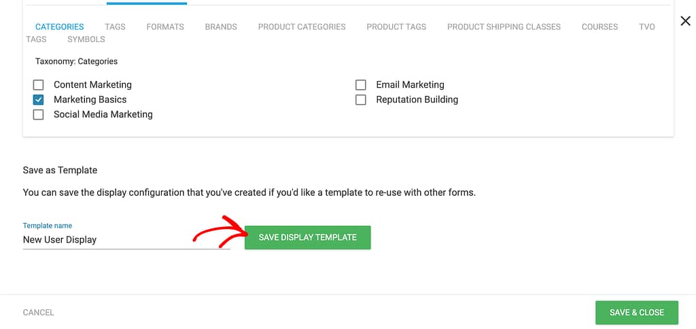Go to the Product Categories tab
Image resolution: width=696 pixels, height=329 pixels.
[302, 27]
